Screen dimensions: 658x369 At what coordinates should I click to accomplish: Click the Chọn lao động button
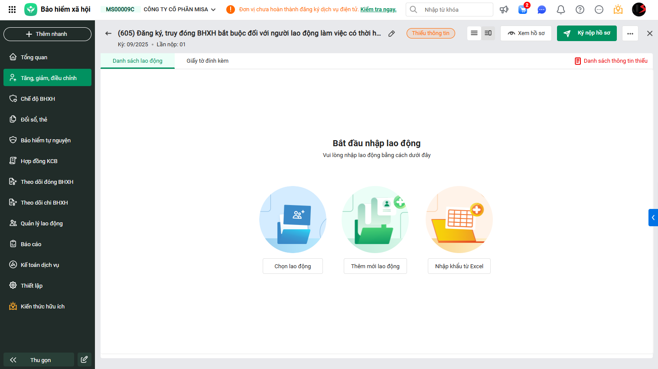coord(293,266)
